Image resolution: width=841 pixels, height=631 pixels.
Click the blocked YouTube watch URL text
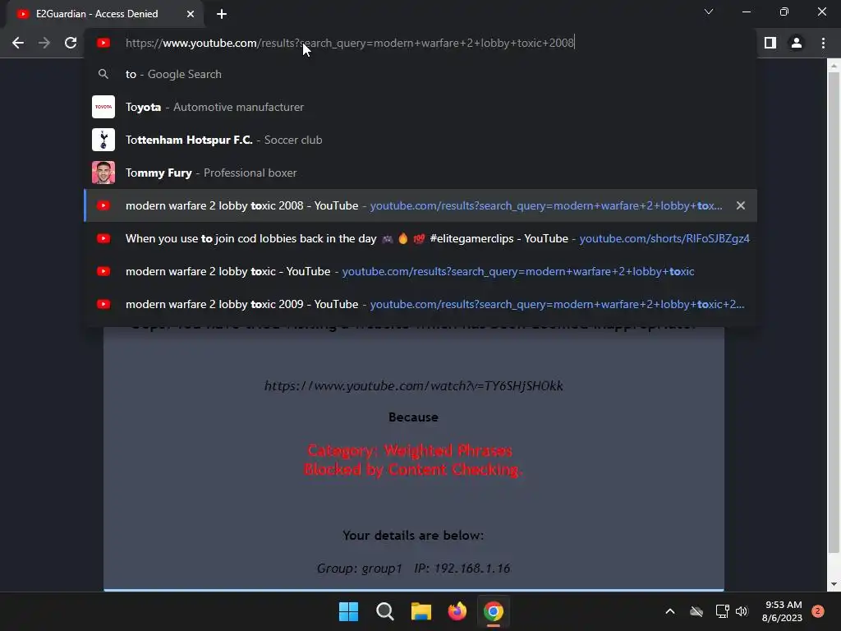coord(414,386)
